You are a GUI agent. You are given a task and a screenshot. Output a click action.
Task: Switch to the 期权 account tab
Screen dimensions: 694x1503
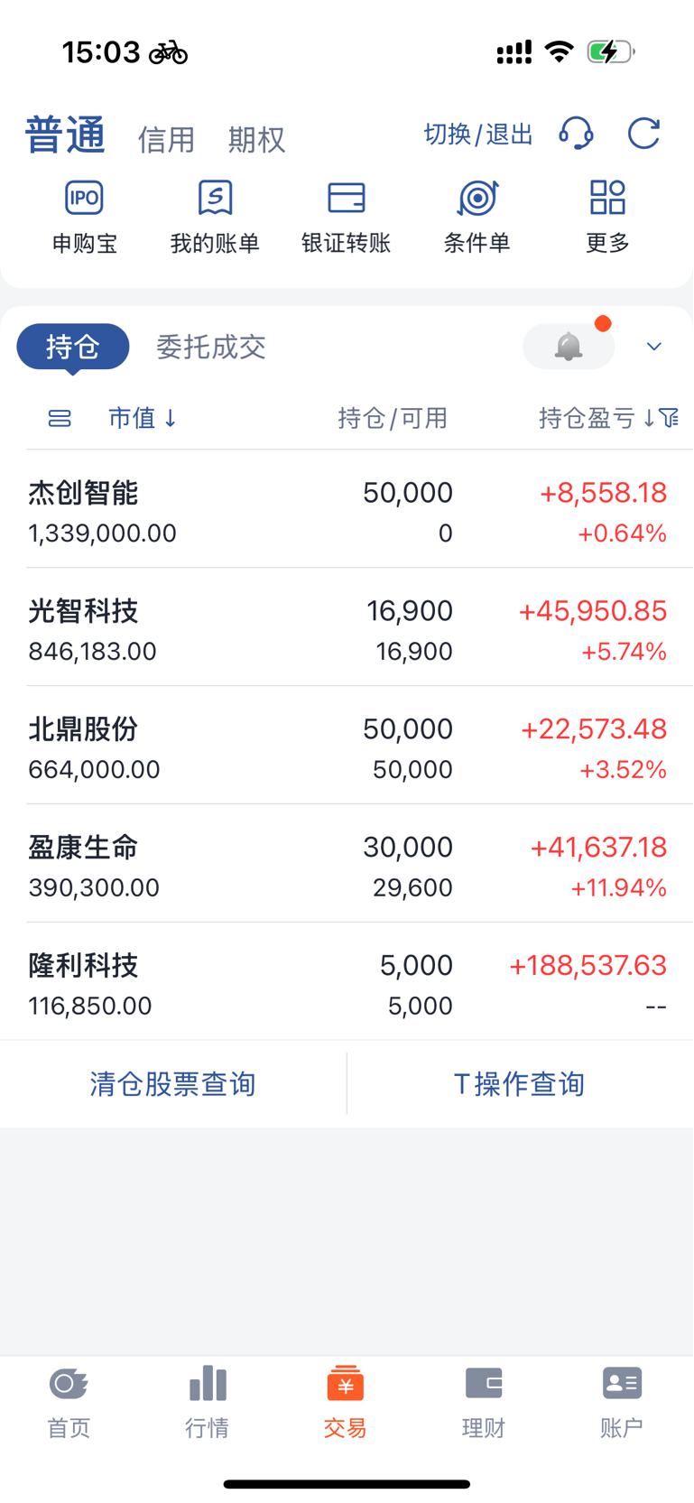[x=256, y=140]
